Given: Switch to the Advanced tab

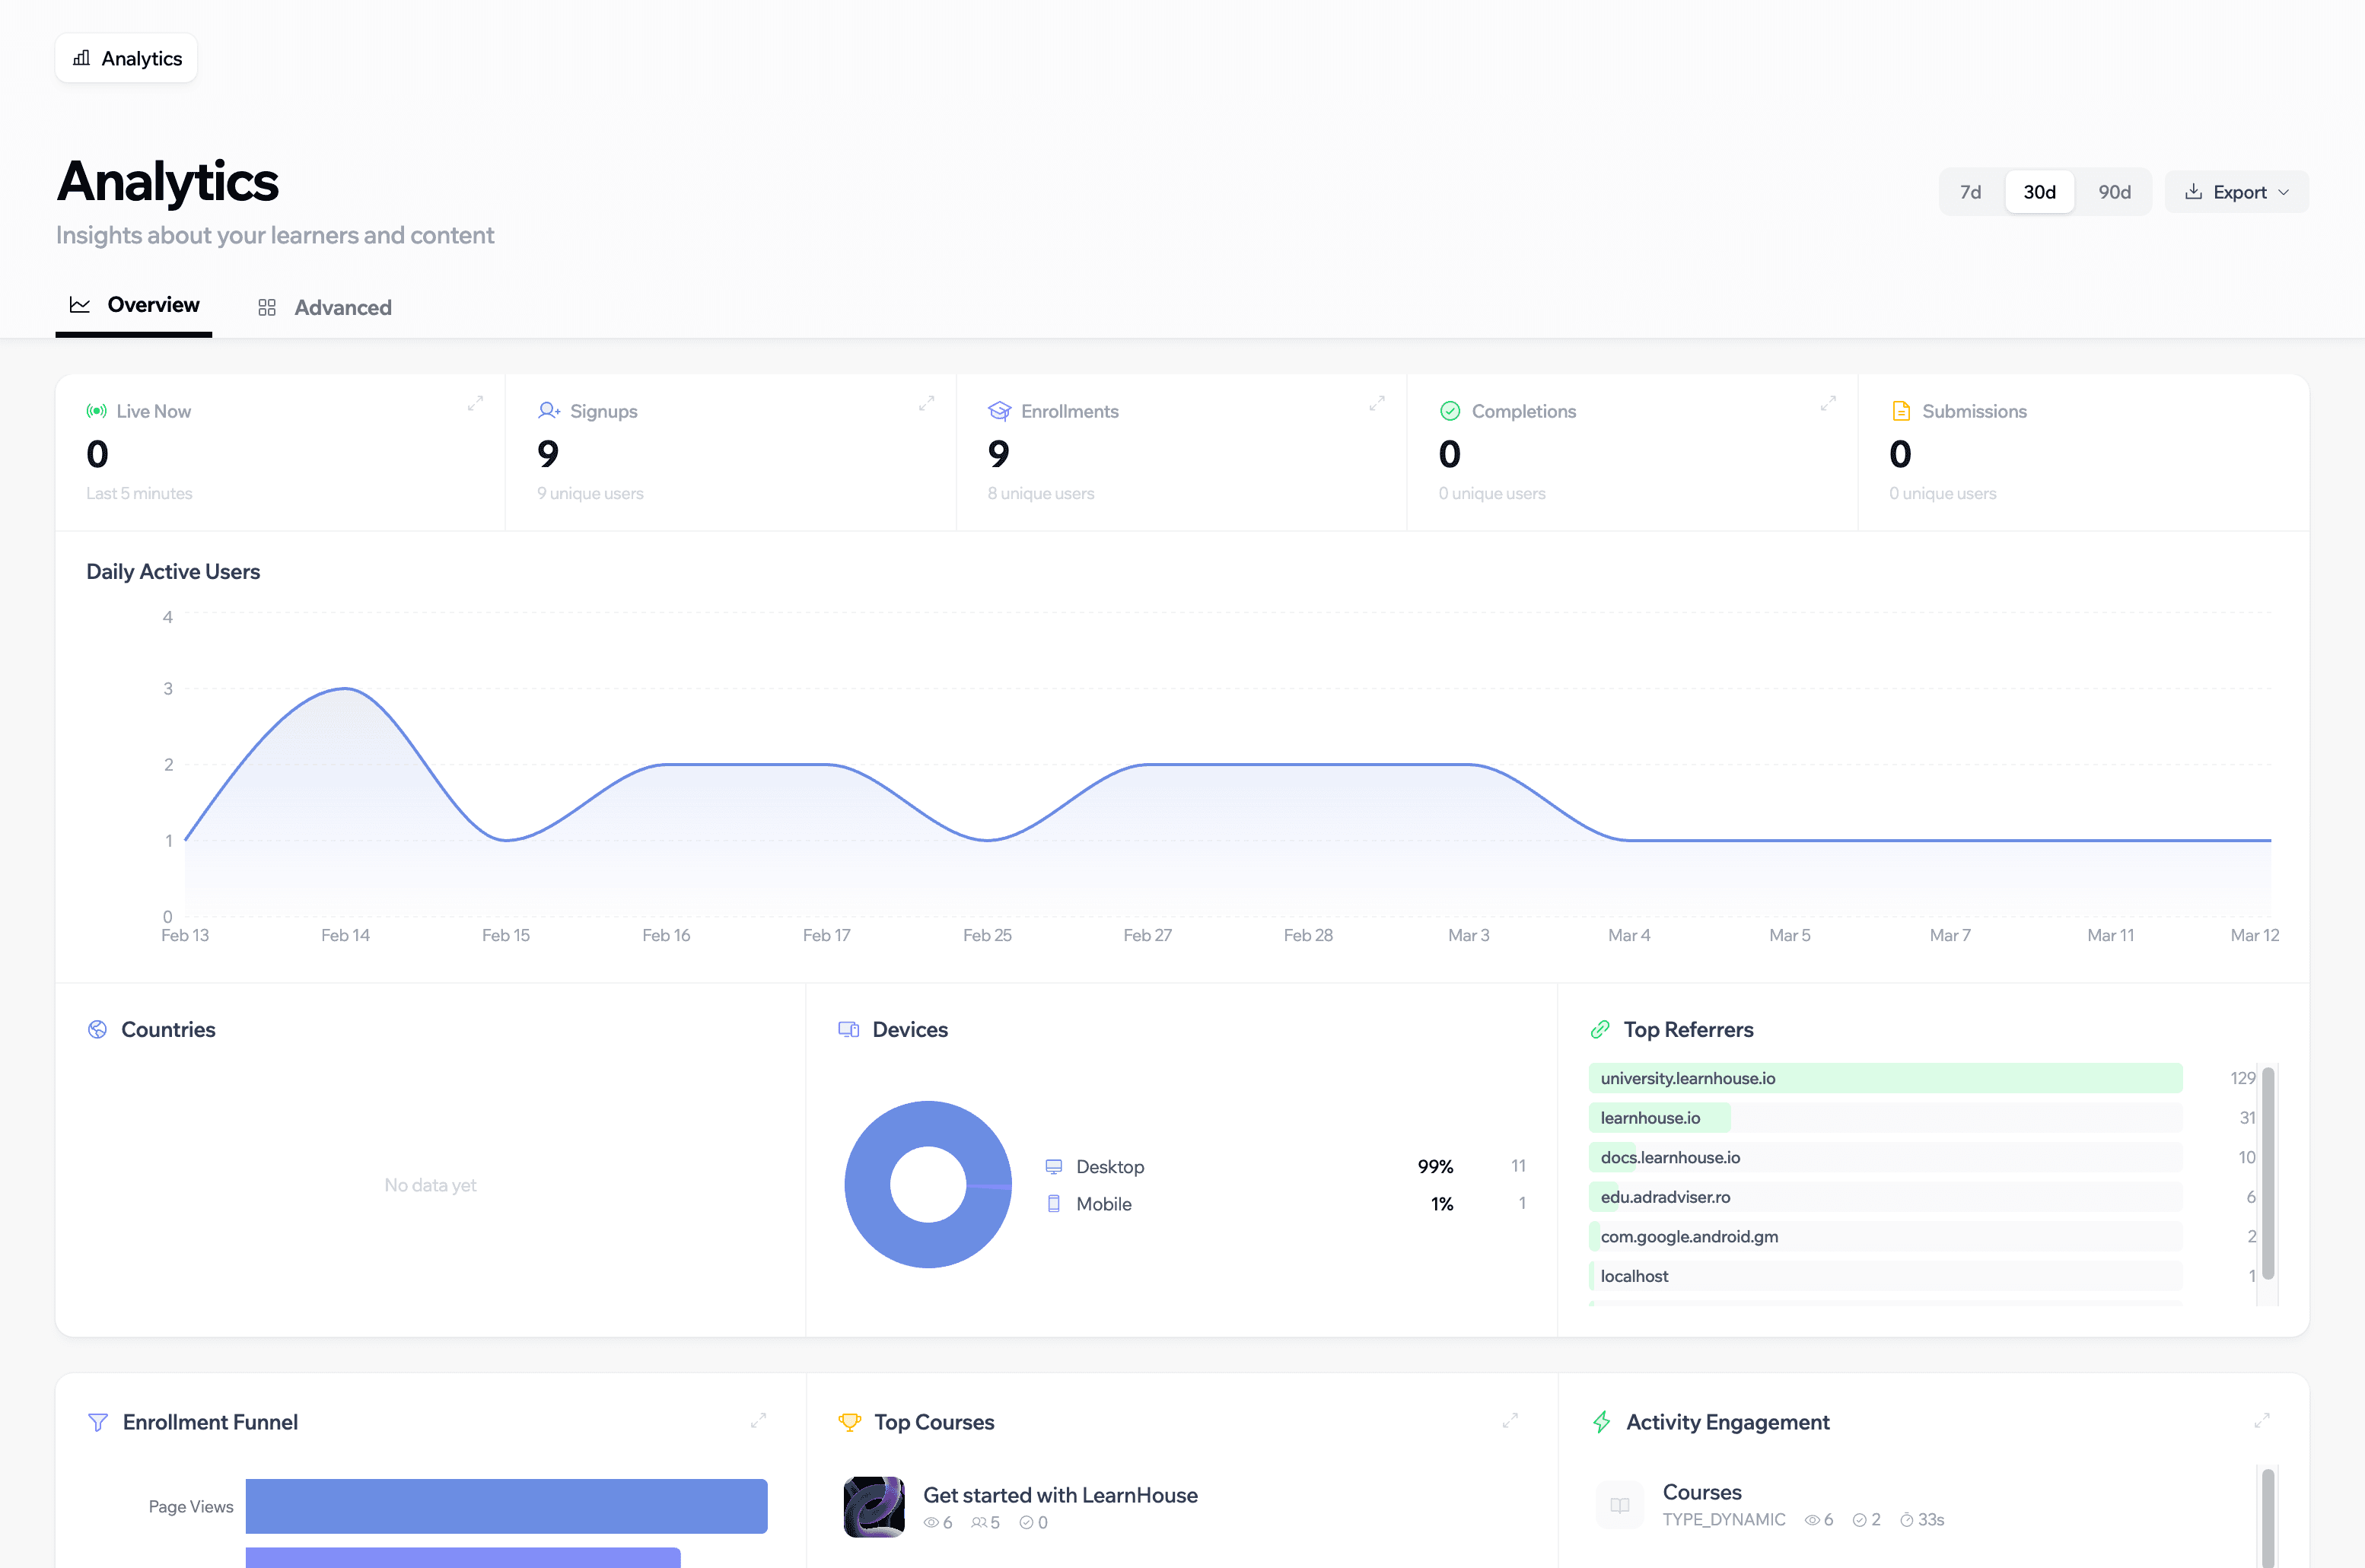Looking at the screenshot, I should pos(342,307).
